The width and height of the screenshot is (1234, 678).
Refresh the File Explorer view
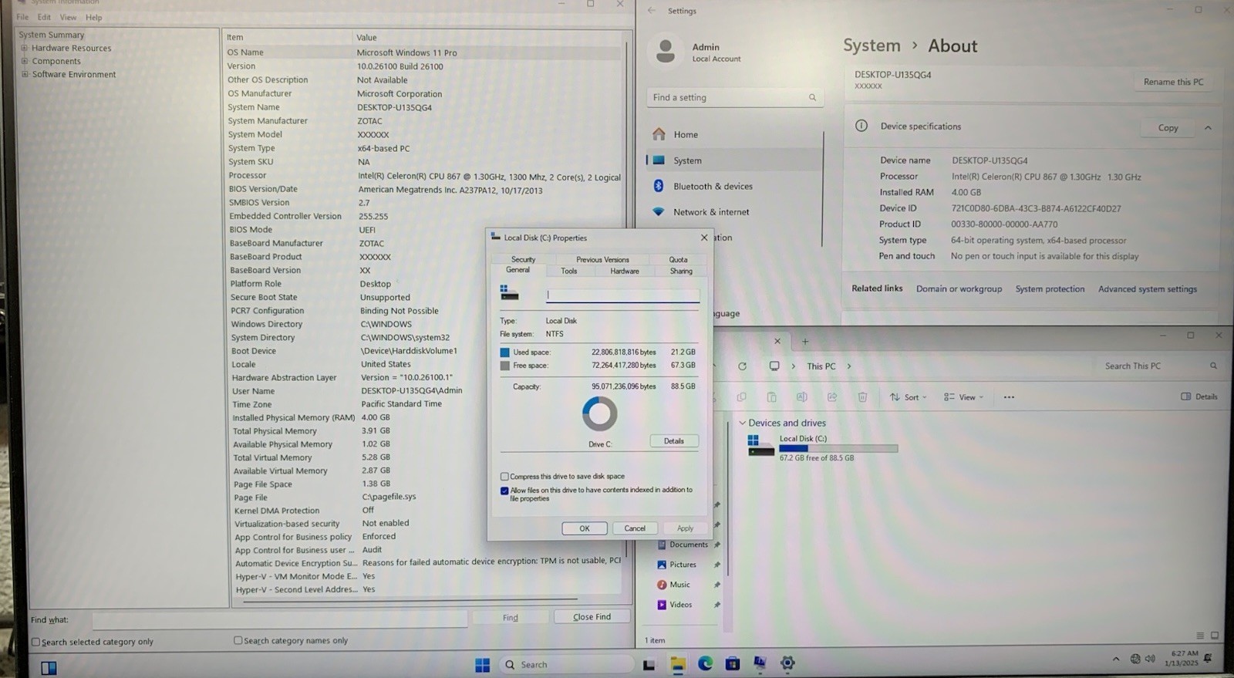tap(742, 366)
